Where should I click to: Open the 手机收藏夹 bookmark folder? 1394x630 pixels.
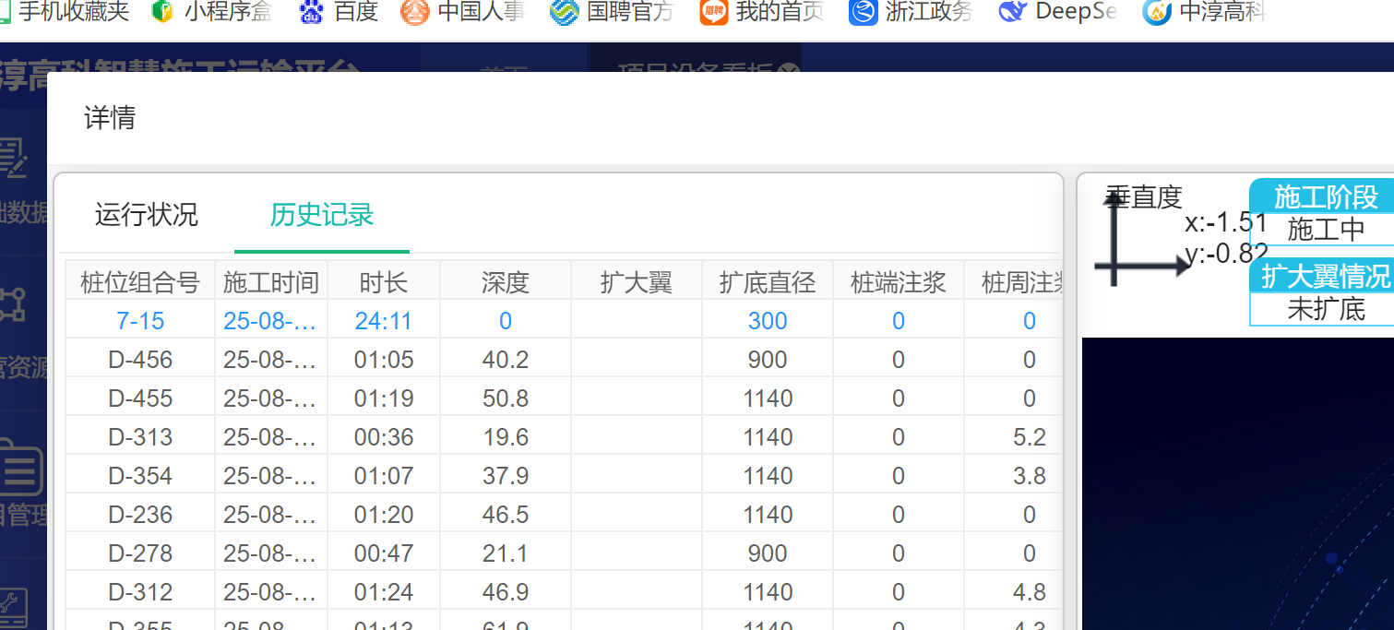tap(65, 12)
